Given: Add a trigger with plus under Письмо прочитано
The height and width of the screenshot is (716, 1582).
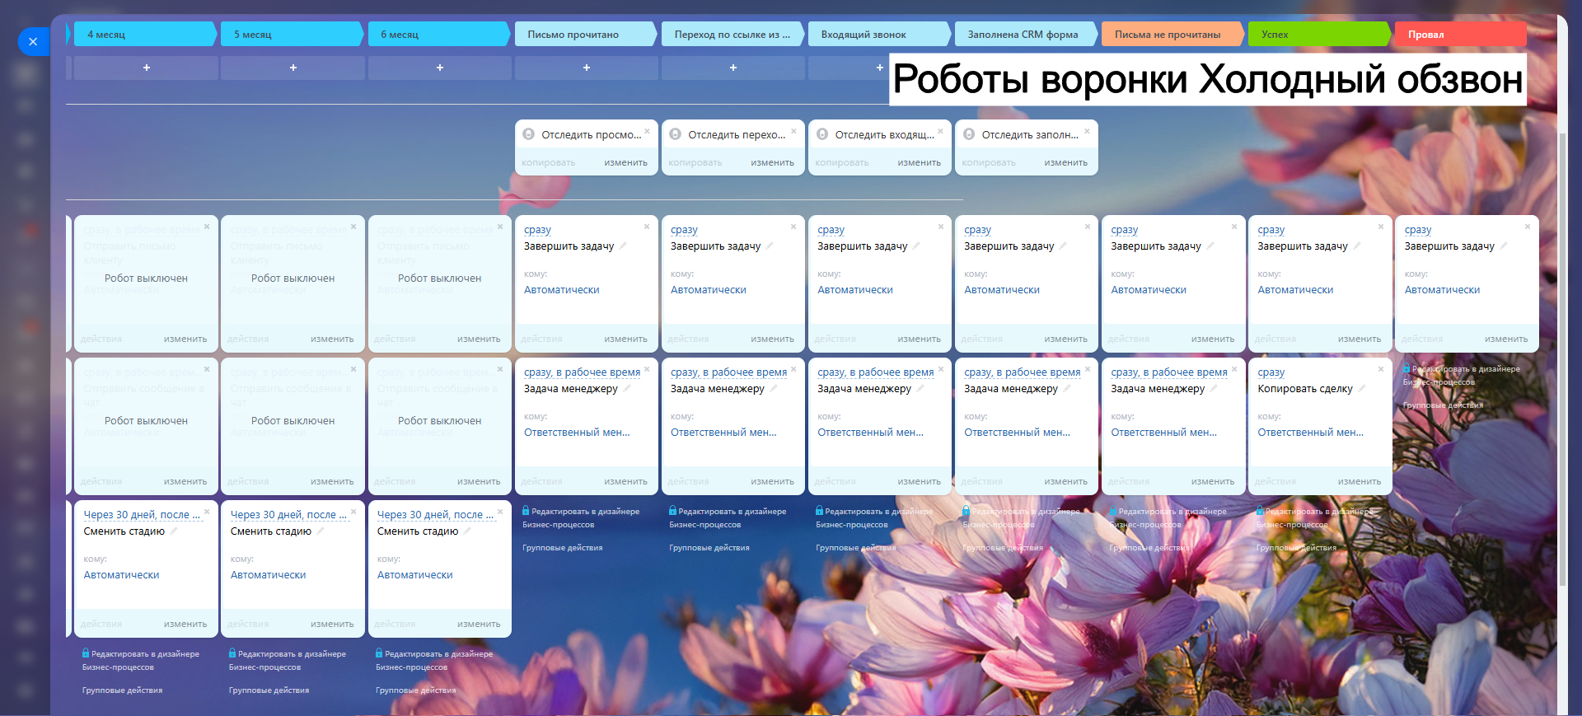Looking at the screenshot, I should click(587, 68).
